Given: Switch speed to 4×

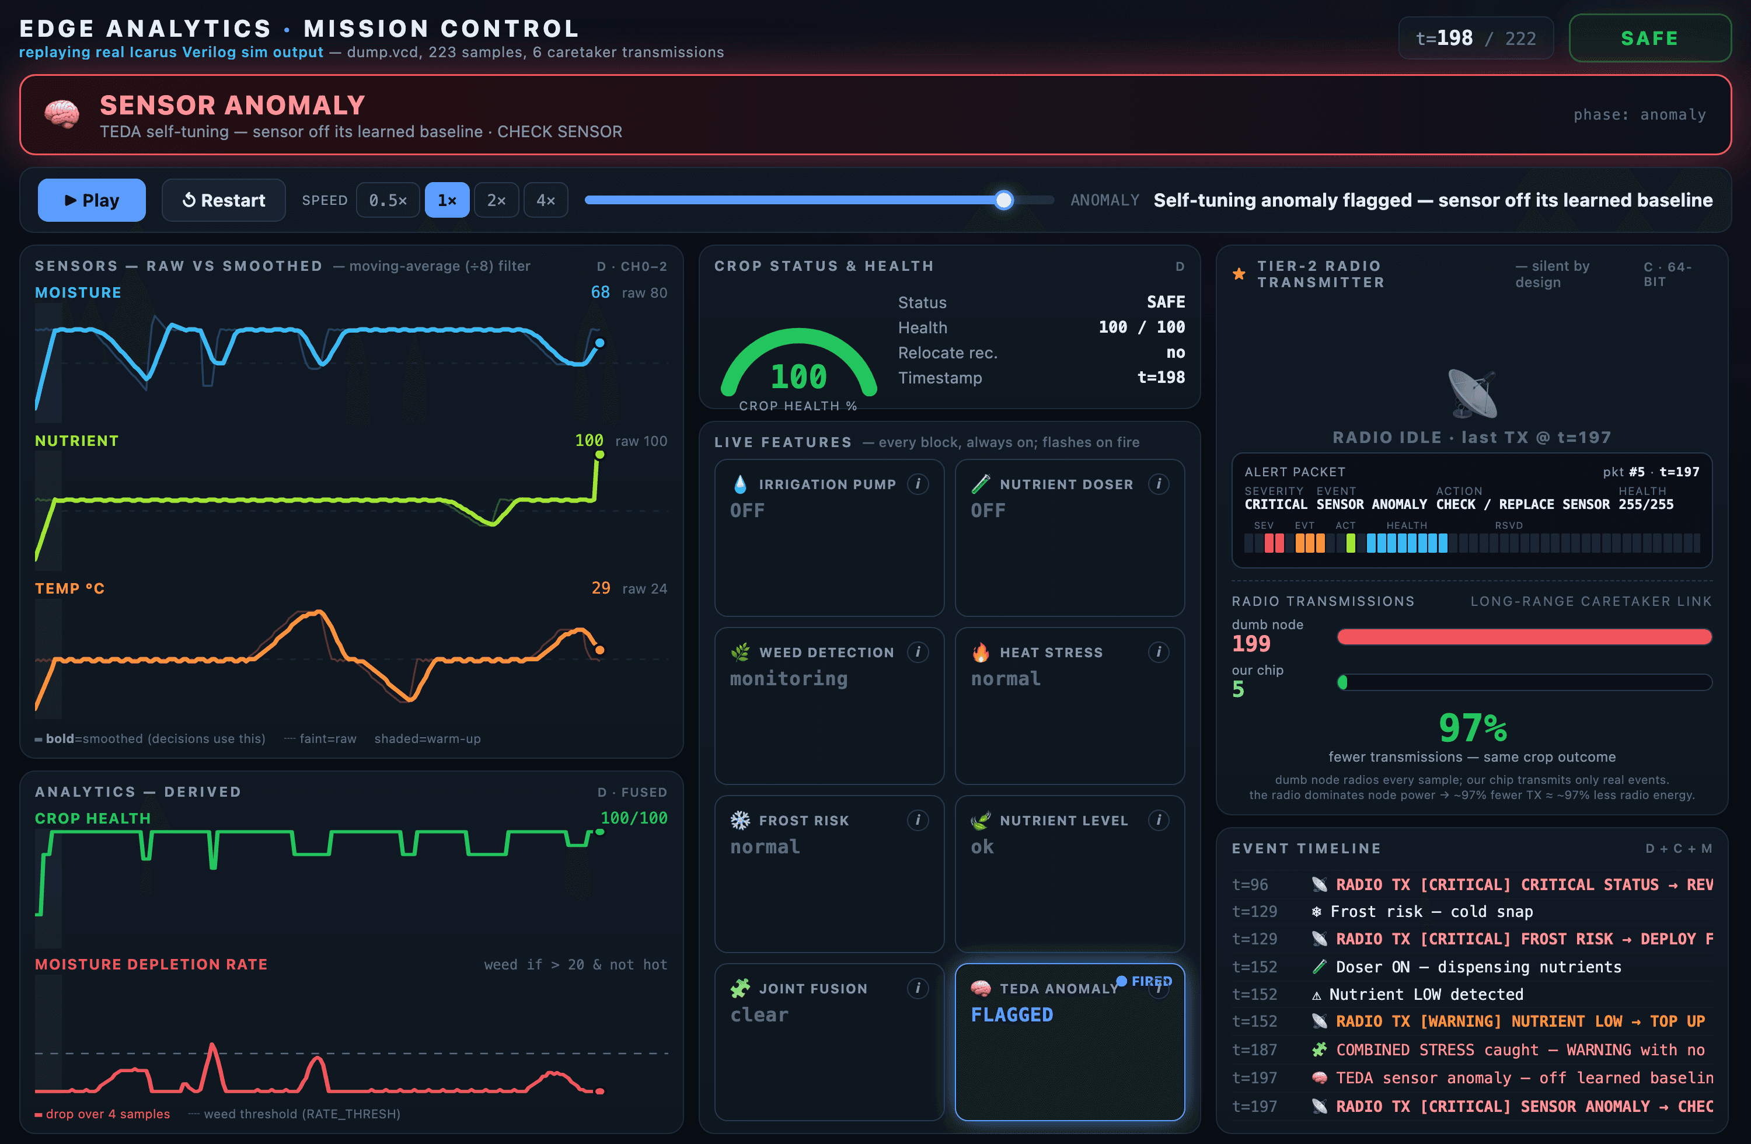Looking at the screenshot, I should 546,200.
